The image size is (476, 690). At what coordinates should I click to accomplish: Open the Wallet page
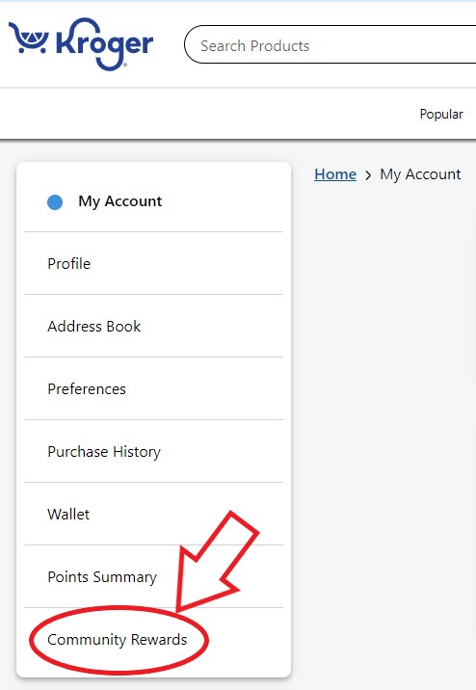point(153,514)
